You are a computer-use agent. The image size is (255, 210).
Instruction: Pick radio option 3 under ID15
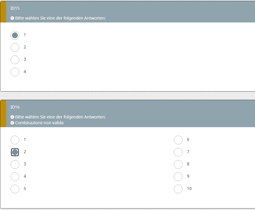[x=15, y=60]
